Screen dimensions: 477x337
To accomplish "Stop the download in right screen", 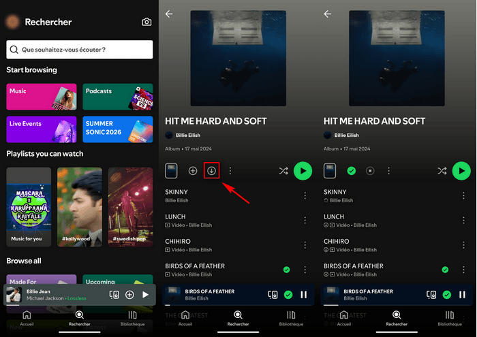I will (x=370, y=171).
